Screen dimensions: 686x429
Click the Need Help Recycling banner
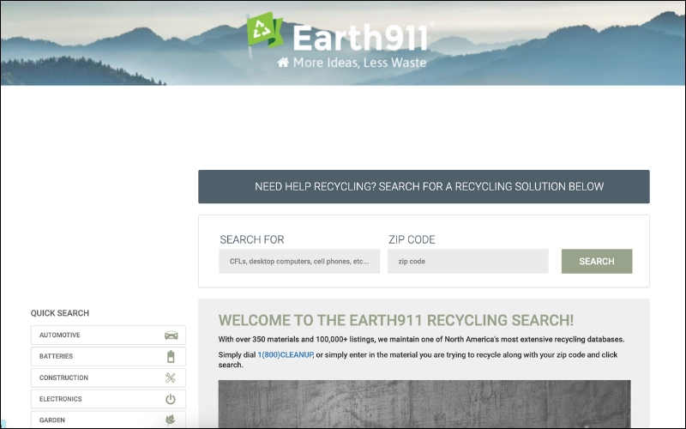[424, 186]
